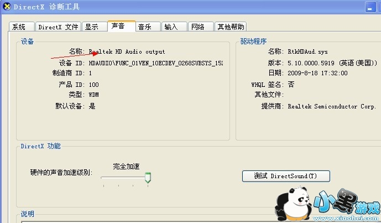
Task: Switch to the 其他帮助 tab
Action: coord(231,27)
